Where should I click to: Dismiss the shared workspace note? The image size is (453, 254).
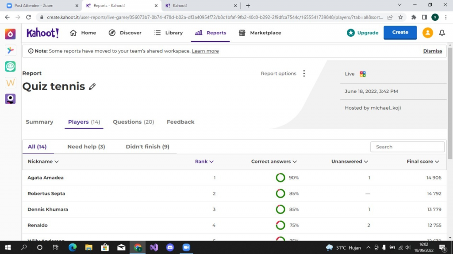pos(433,51)
